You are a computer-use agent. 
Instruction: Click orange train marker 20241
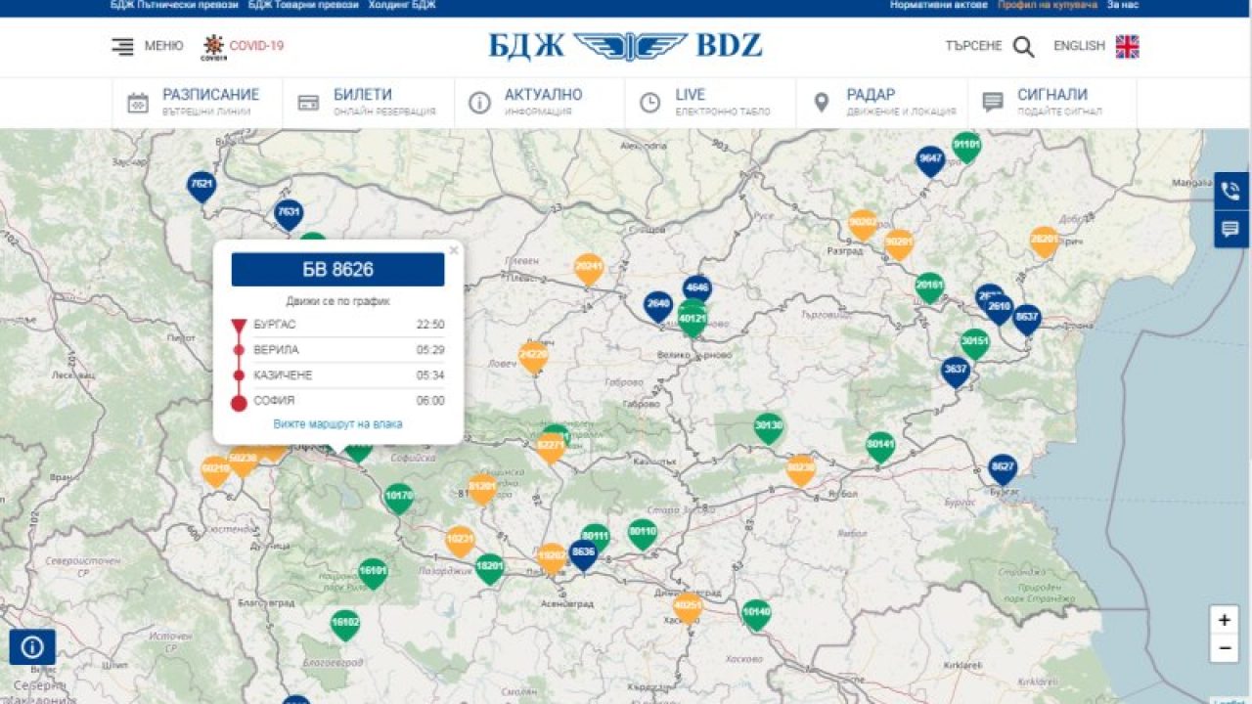tap(589, 267)
